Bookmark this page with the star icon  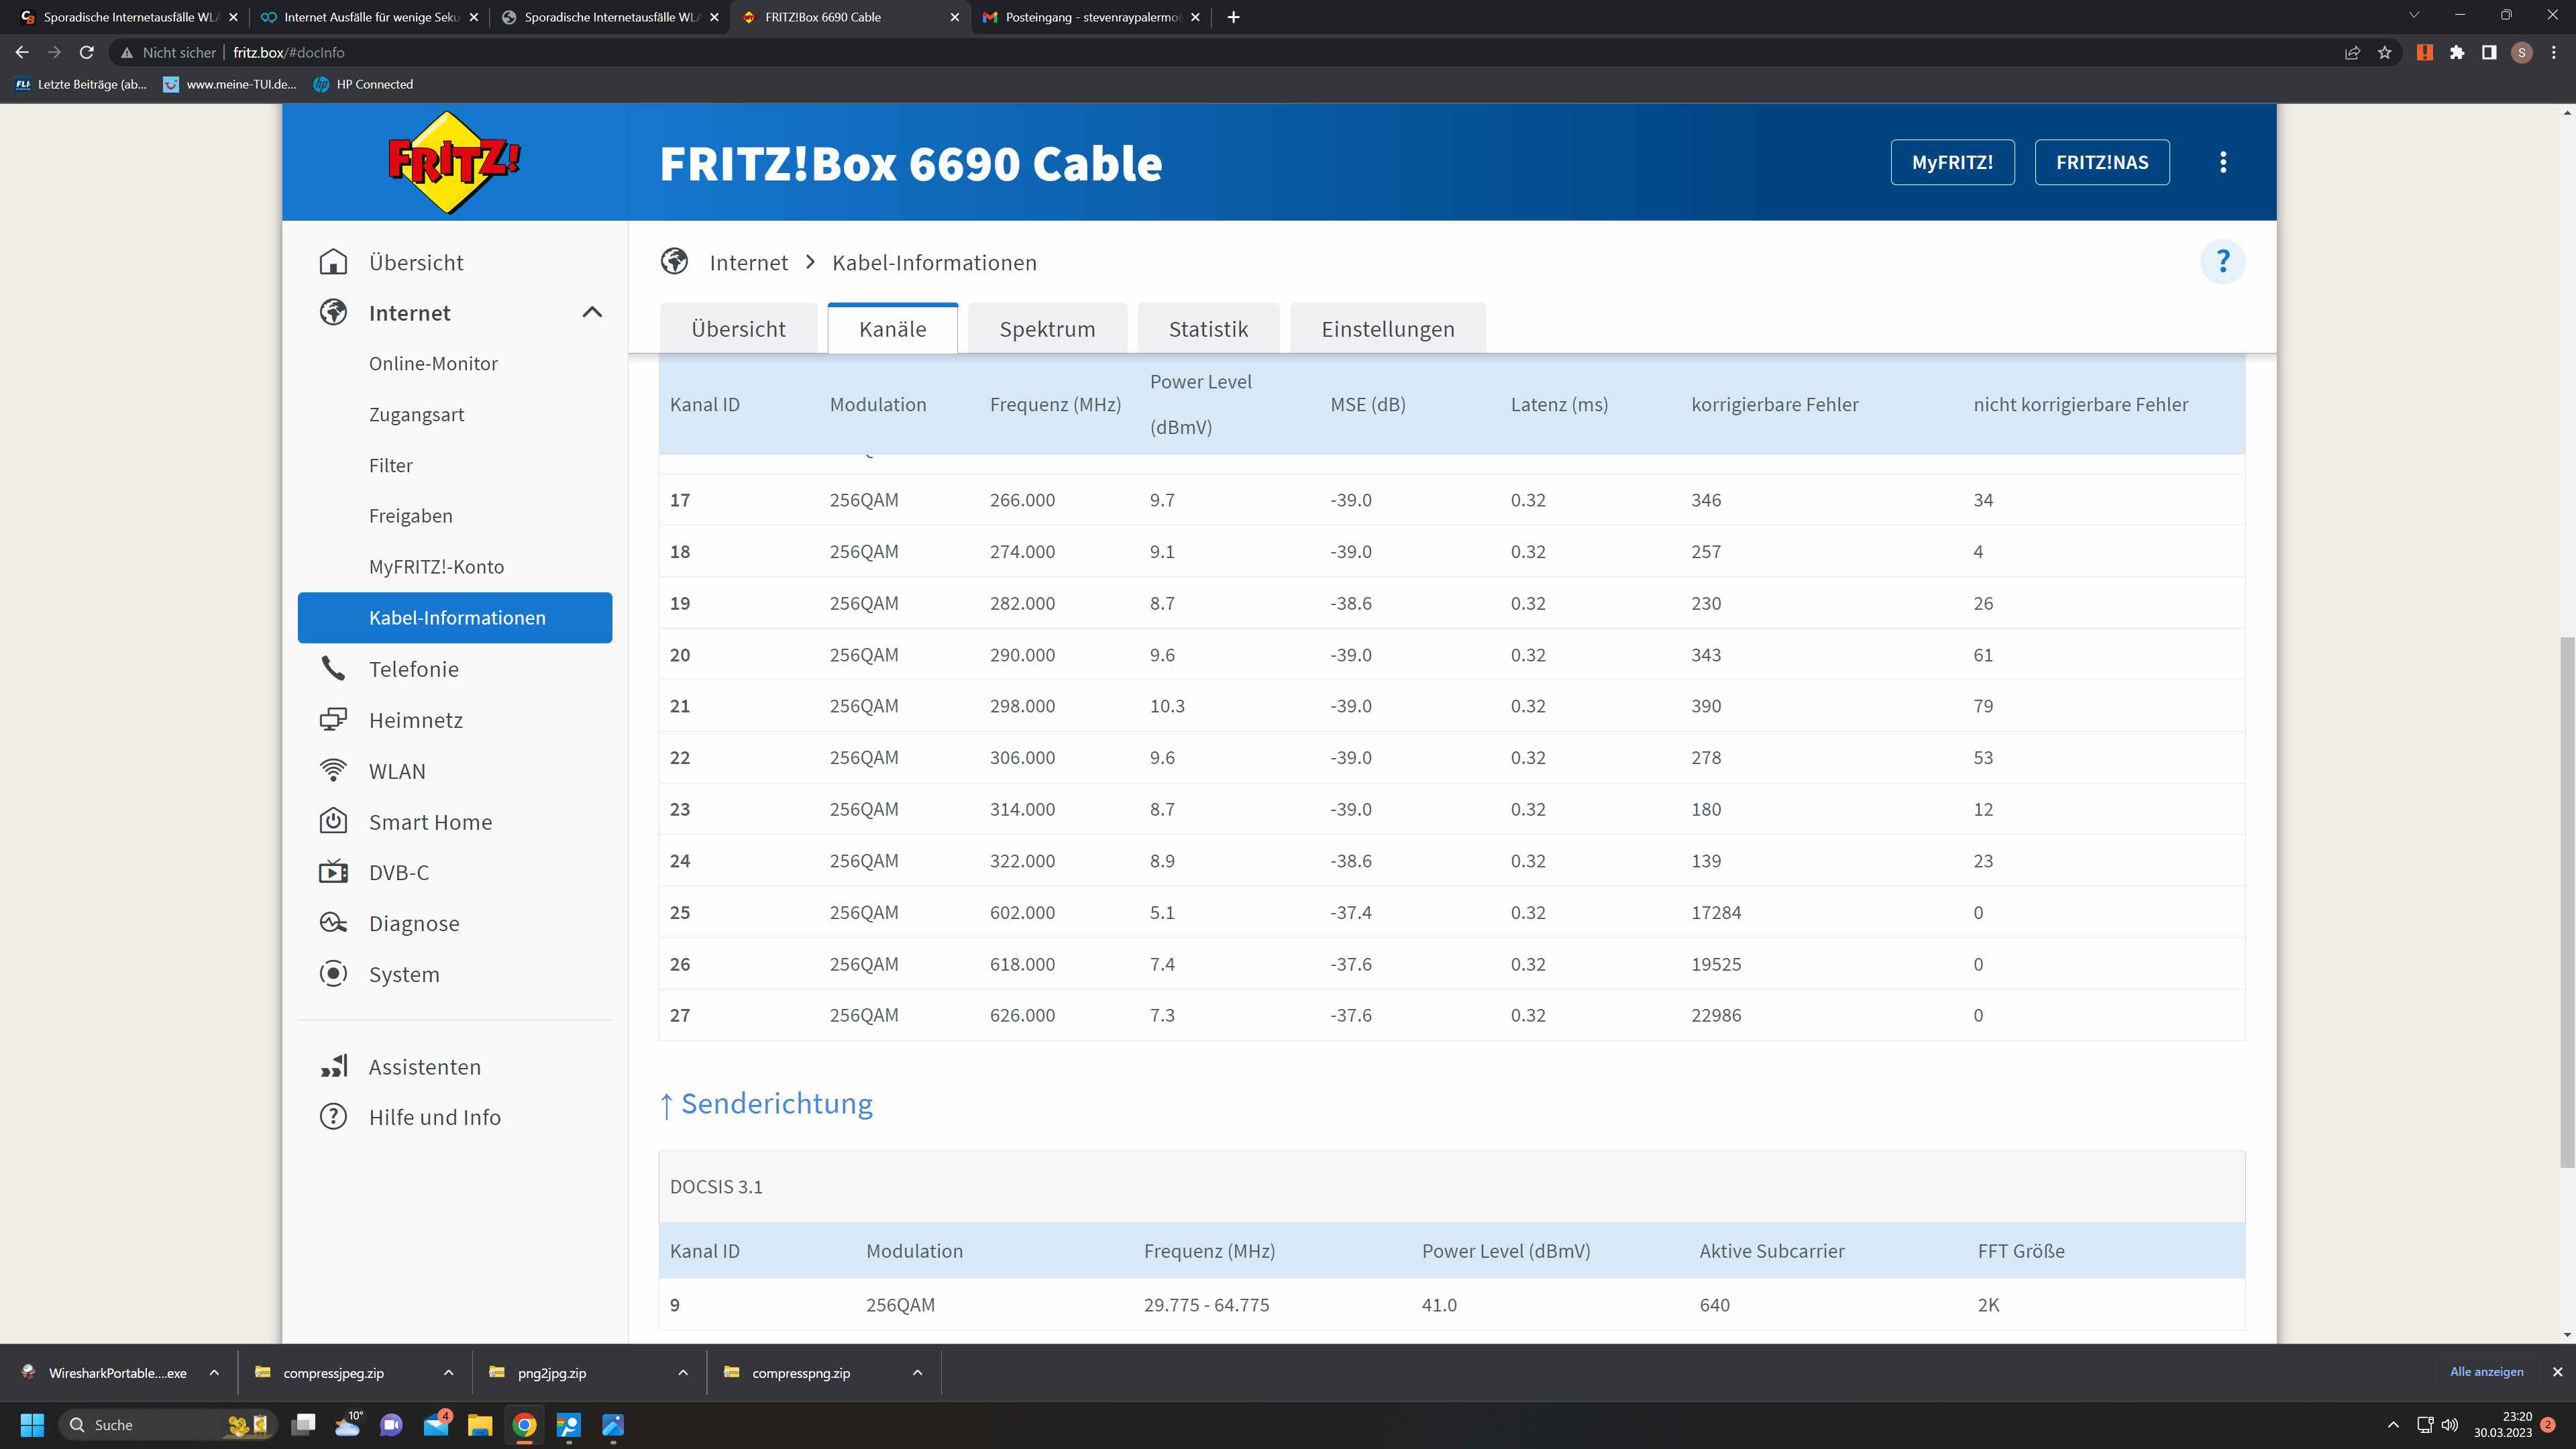pos(2385,53)
